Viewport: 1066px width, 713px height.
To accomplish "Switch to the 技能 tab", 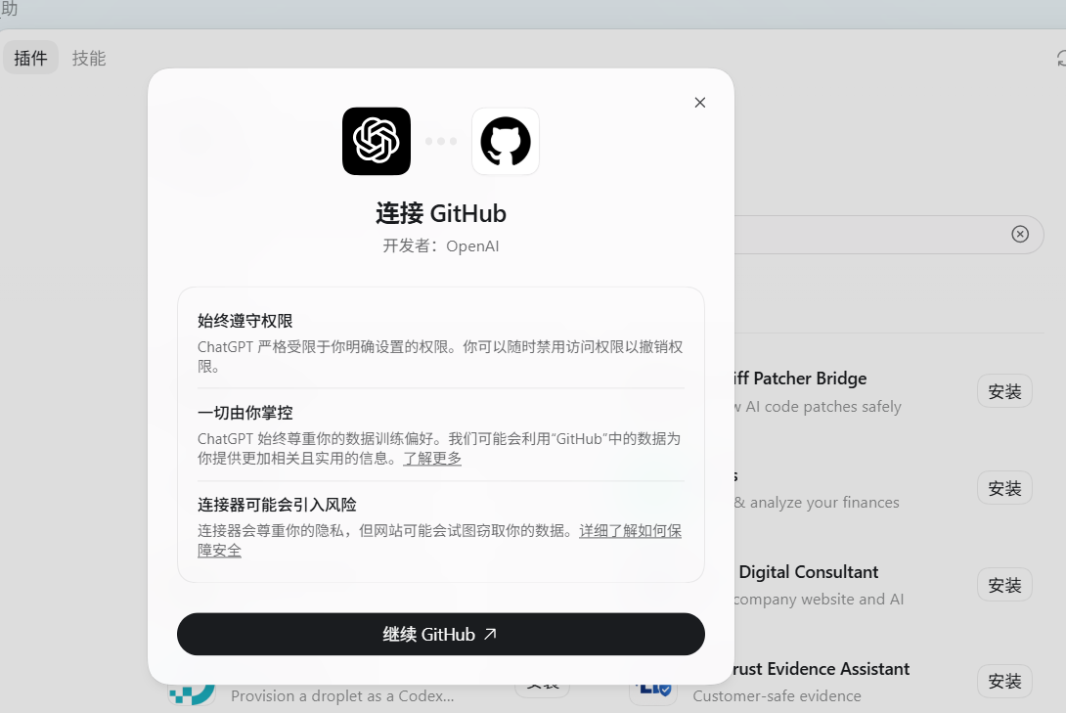I will (89, 59).
